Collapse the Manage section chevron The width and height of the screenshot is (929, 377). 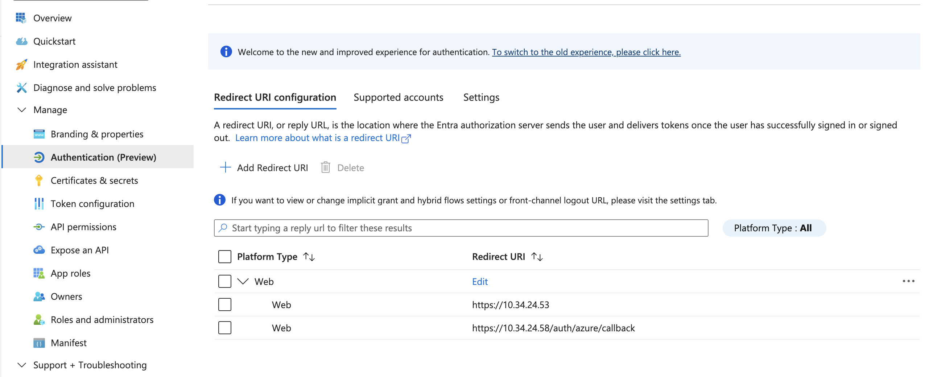tap(22, 109)
